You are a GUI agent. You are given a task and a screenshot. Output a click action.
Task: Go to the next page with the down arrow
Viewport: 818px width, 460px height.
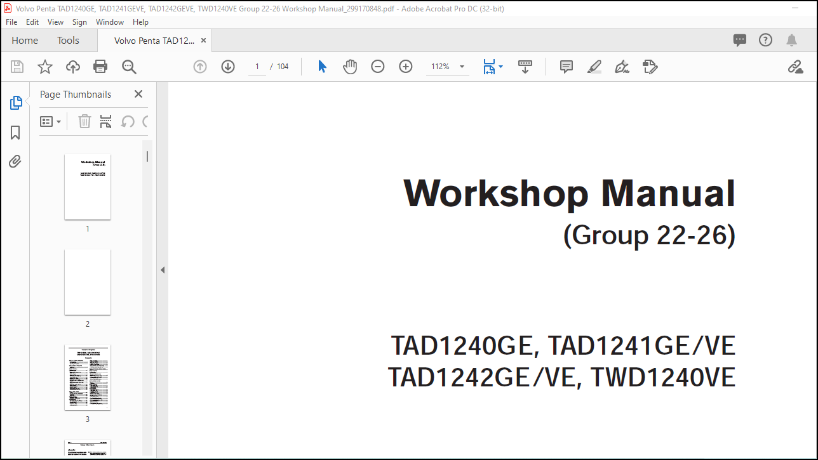click(x=228, y=67)
